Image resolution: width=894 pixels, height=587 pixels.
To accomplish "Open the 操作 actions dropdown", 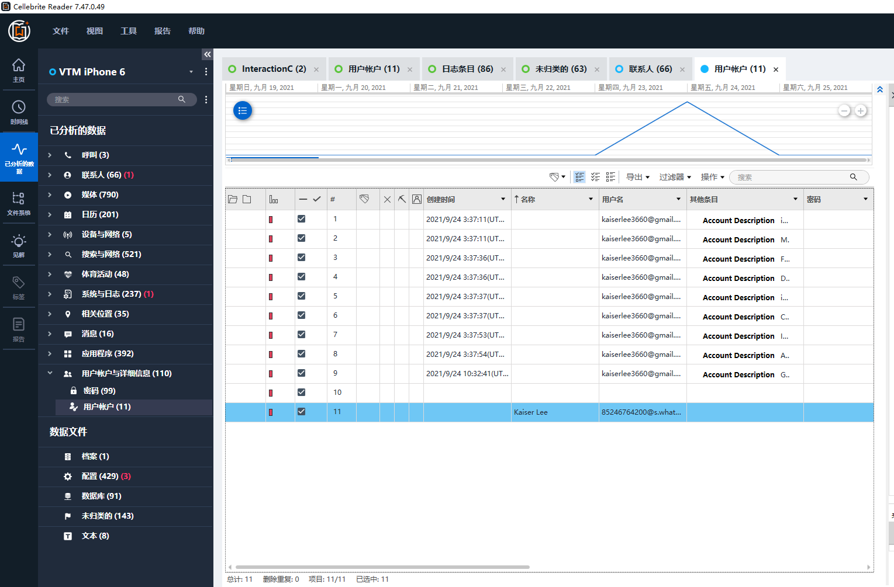I will [713, 177].
